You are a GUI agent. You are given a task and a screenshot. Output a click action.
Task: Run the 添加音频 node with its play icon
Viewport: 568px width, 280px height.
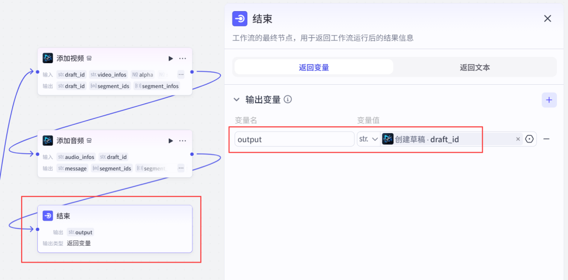[170, 141]
